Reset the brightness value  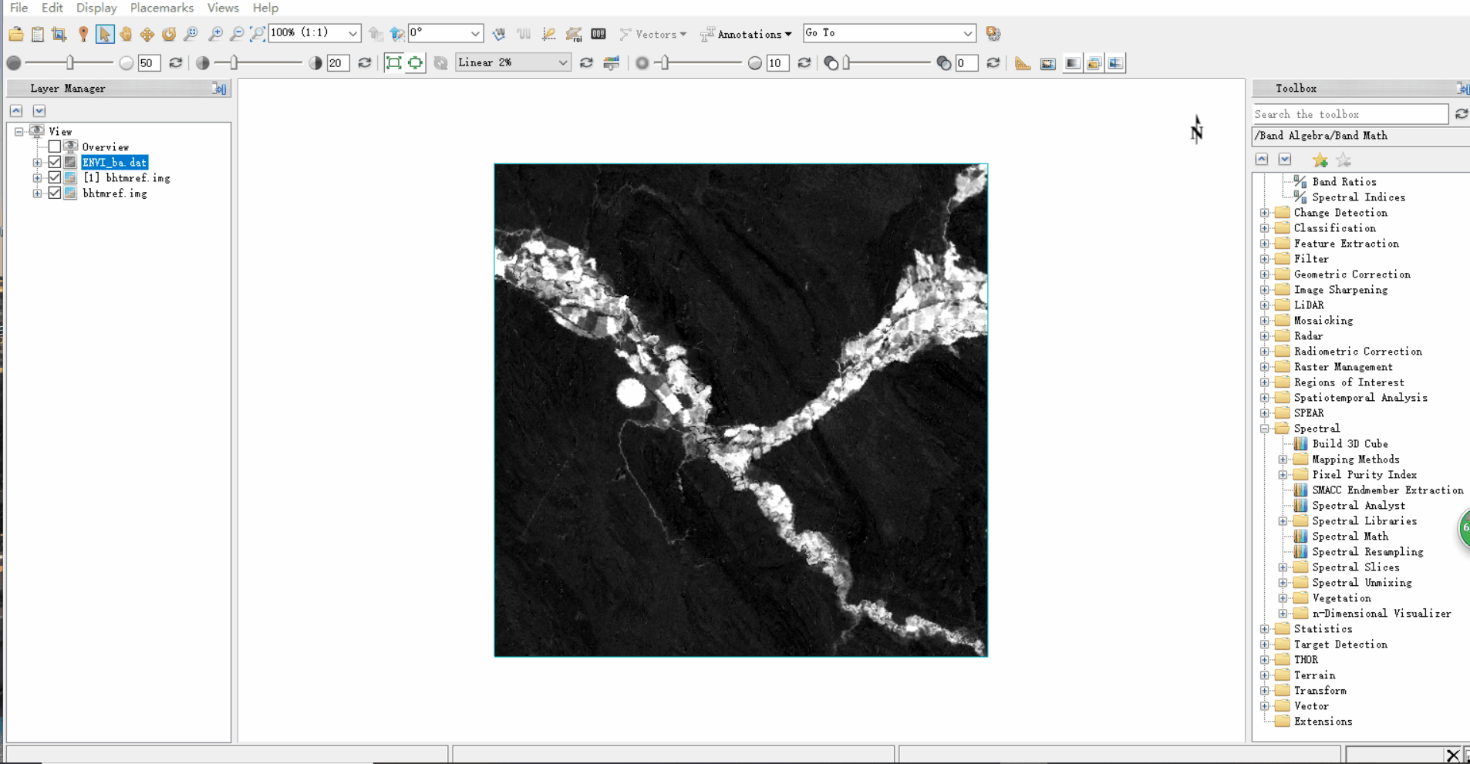pos(176,63)
